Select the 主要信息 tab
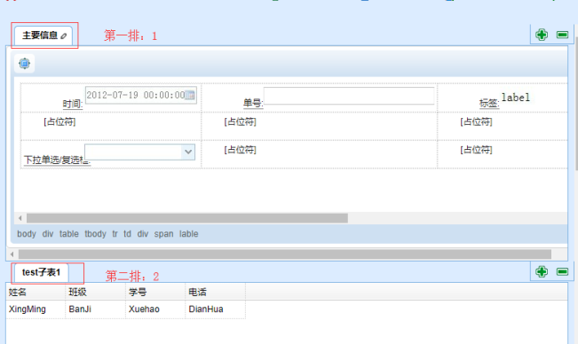 [44, 35]
